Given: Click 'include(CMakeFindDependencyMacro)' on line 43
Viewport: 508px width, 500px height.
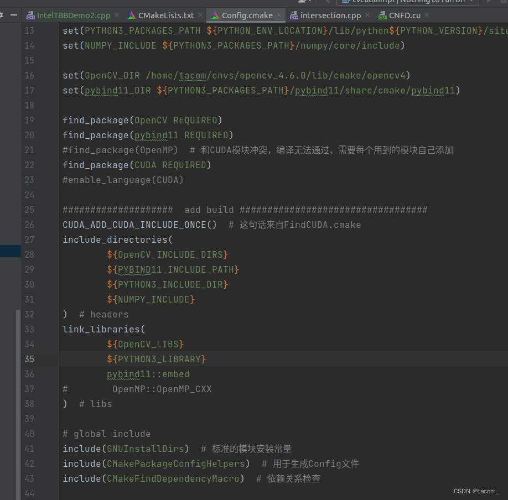Looking at the screenshot, I should pyautogui.click(x=154, y=478).
